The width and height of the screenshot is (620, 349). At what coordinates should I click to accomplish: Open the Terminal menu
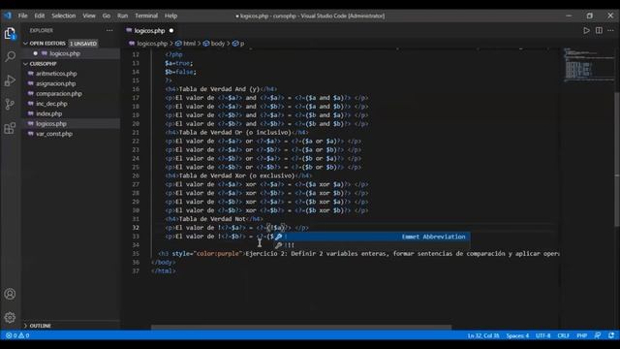click(146, 16)
